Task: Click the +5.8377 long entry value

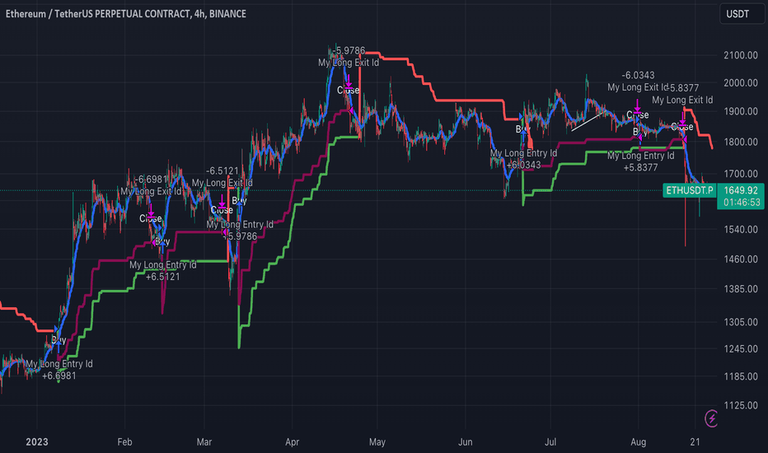Action: (640, 167)
